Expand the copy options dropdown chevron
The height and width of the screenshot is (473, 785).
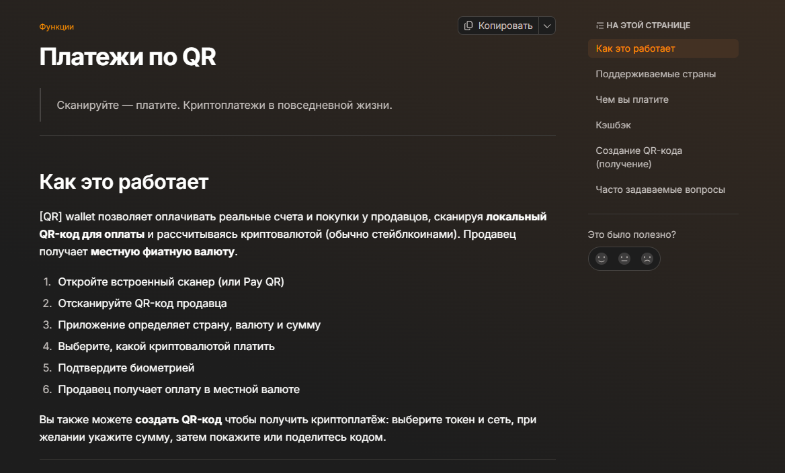pos(547,26)
